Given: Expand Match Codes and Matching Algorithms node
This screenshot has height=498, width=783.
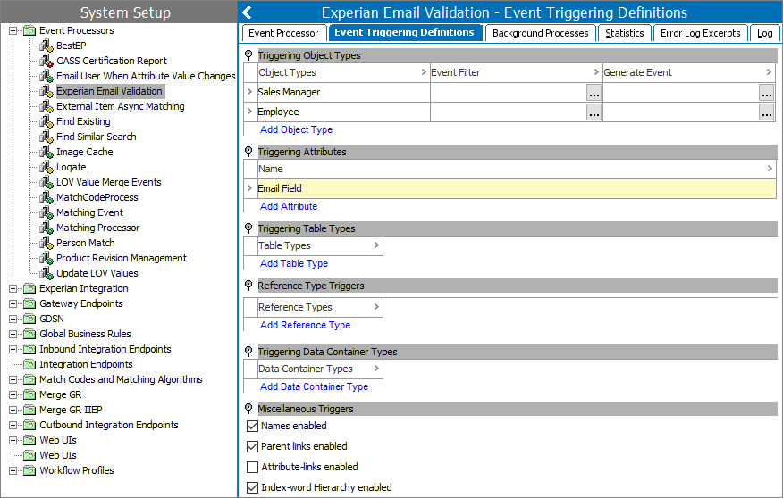Looking at the screenshot, I should pos(13,380).
